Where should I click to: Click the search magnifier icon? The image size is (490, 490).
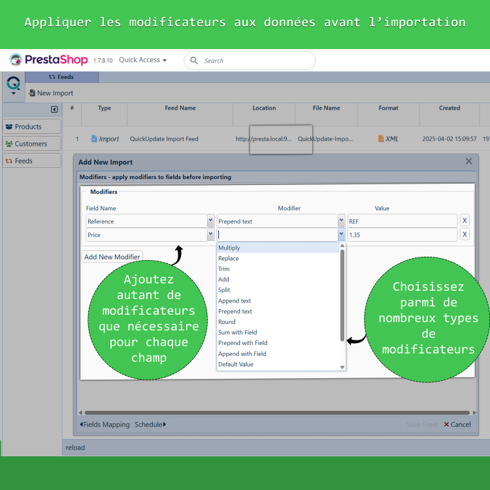click(x=194, y=60)
